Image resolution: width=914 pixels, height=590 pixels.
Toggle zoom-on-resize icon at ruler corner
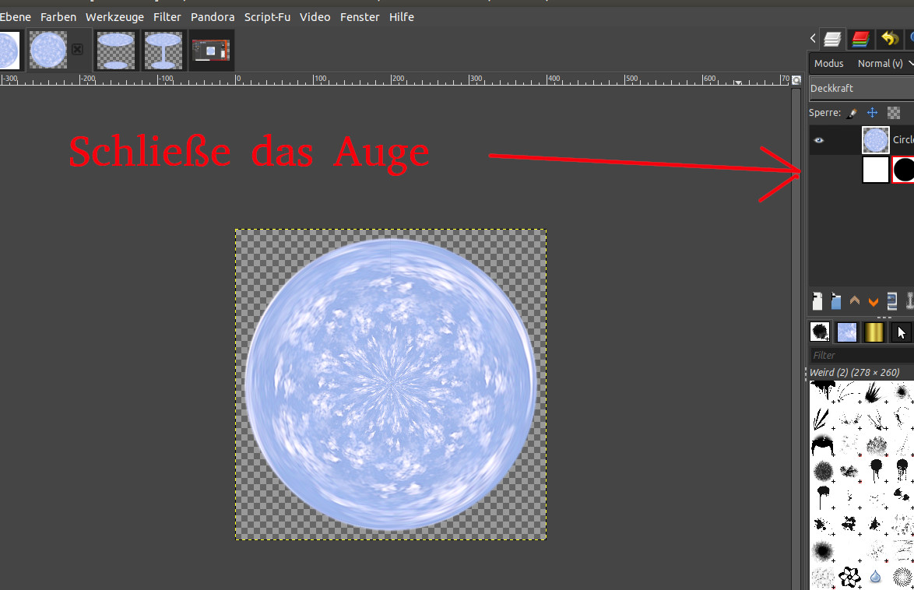coord(796,80)
